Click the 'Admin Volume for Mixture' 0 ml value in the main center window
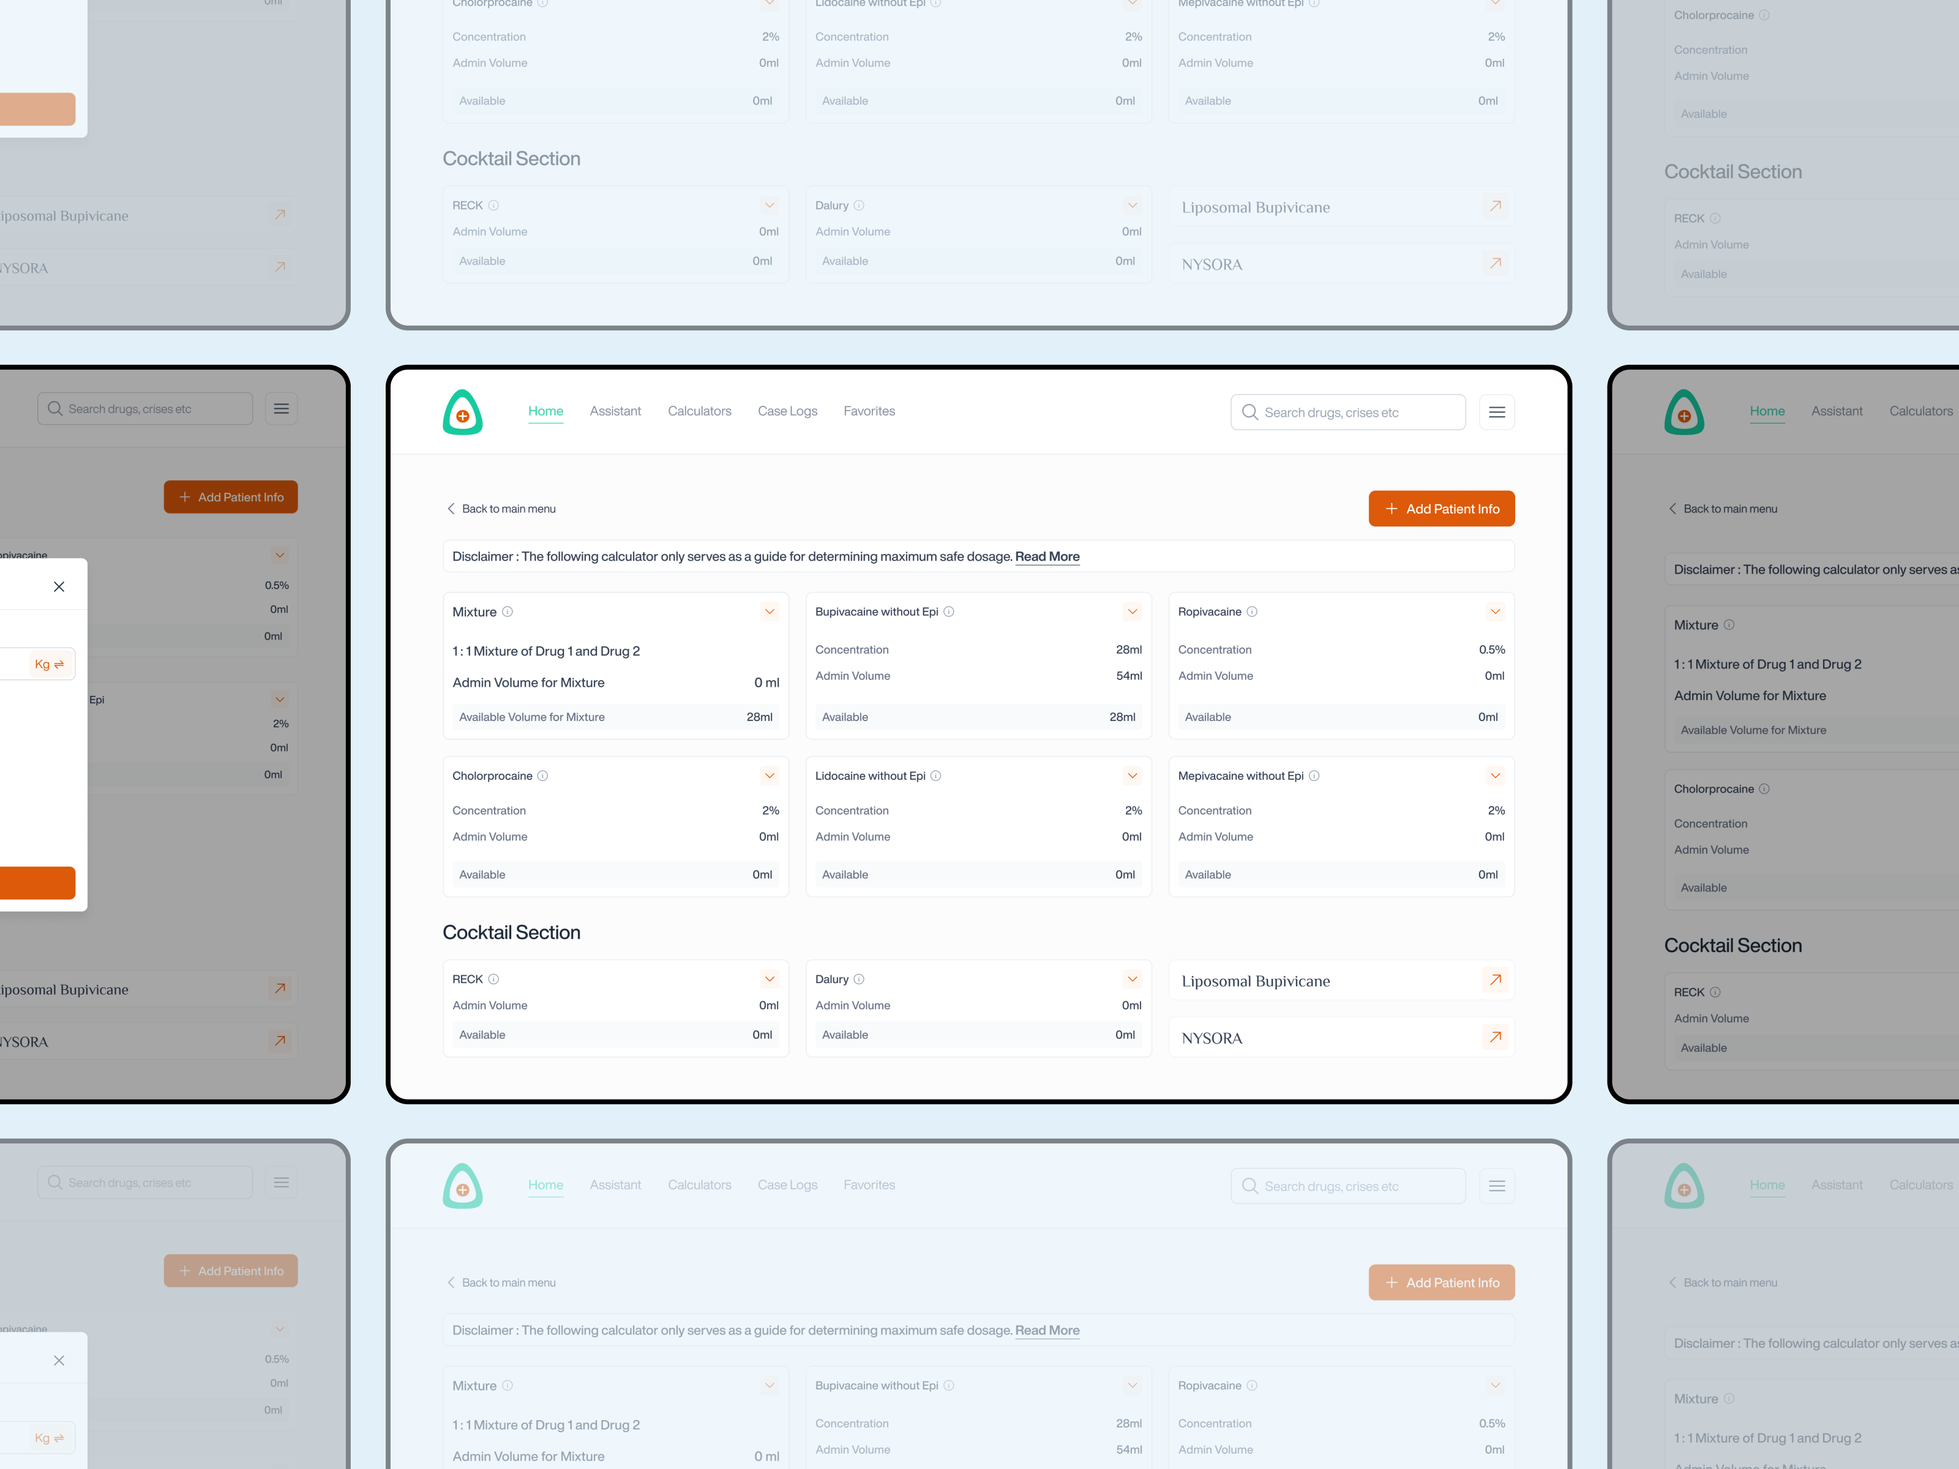The height and width of the screenshot is (1469, 1959). point(766,682)
